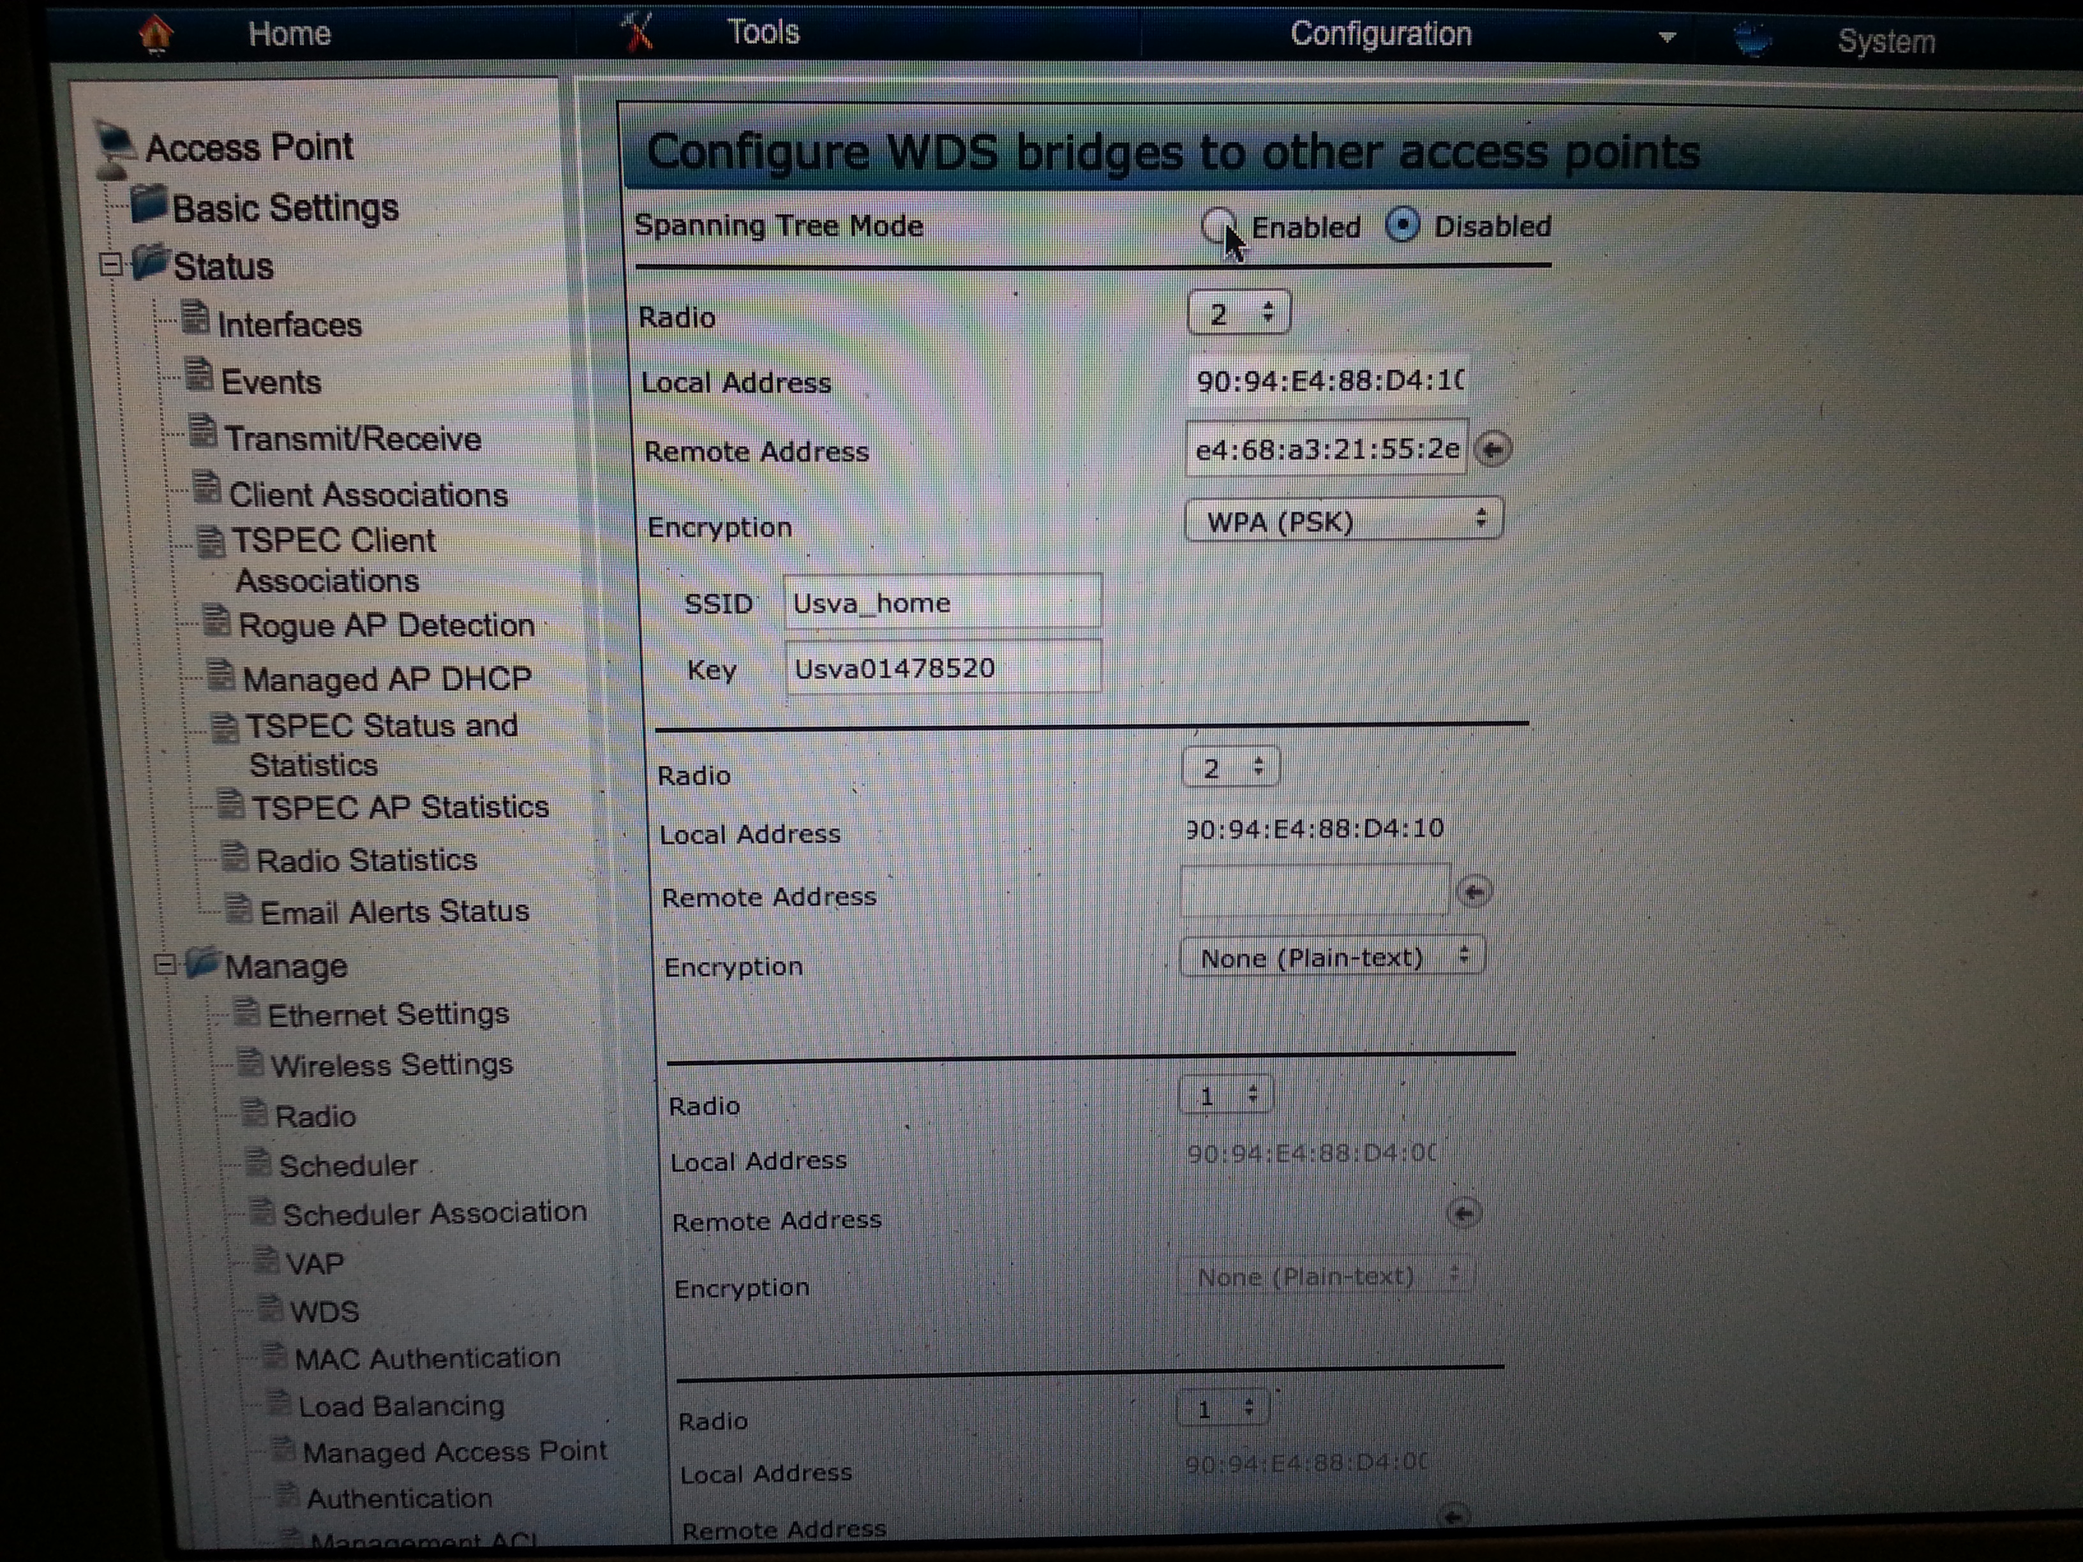Click arrow button beside first Remote Address
This screenshot has width=2083, height=1562.
[x=1493, y=449]
